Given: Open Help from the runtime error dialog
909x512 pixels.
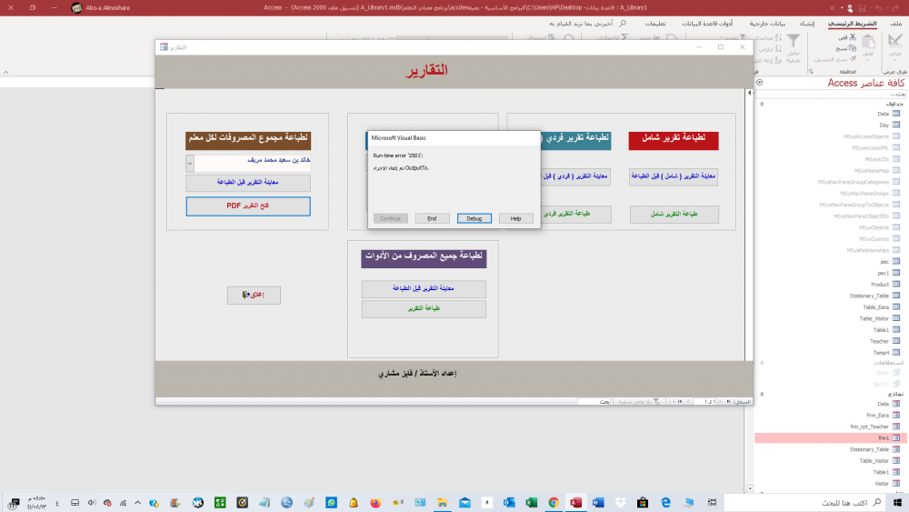Looking at the screenshot, I should coord(515,218).
